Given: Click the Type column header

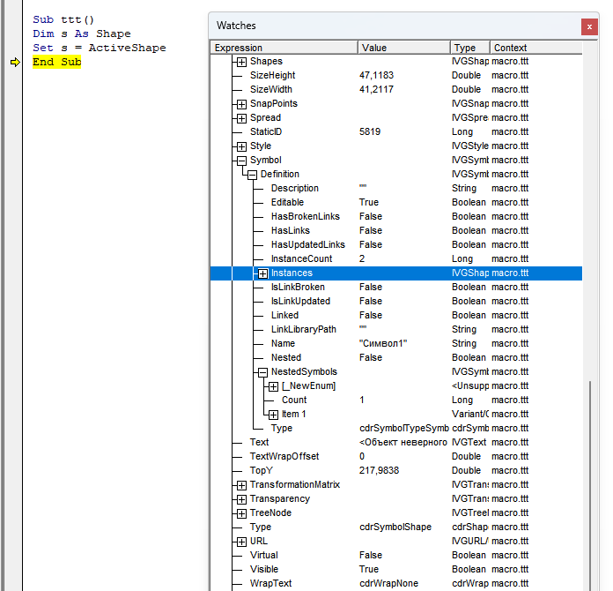Looking at the screenshot, I should click(470, 48).
